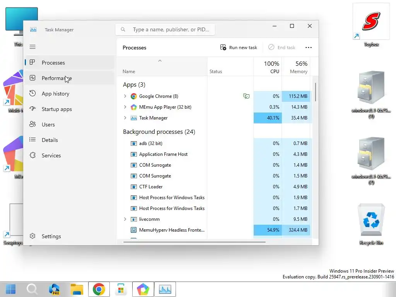Image resolution: width=396 pixels, height=297 pixels.
Task: Click the Task Manager title bar app icon
Action: [x=33, y=29]
